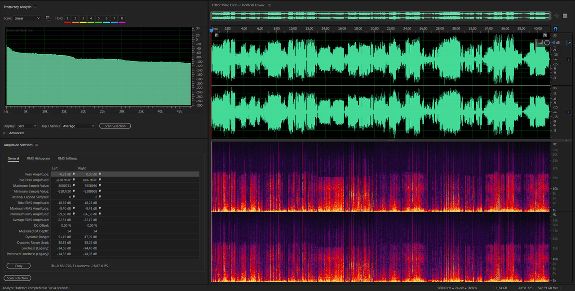Open the Display dropdown set to Bars

[27, 126]
